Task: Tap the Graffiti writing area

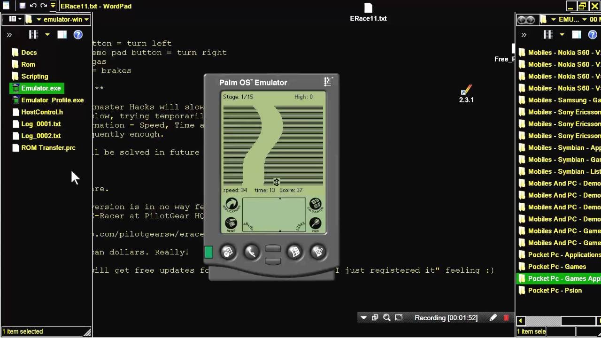Action: click(274, 215)
